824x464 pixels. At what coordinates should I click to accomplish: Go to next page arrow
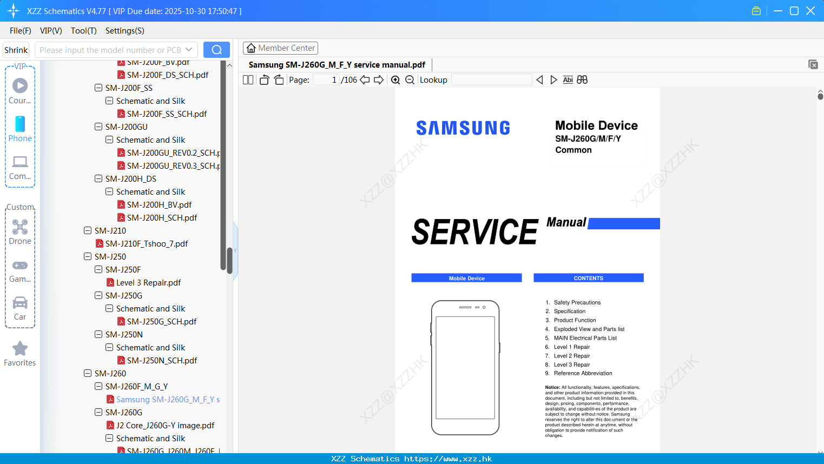[379, 80]
